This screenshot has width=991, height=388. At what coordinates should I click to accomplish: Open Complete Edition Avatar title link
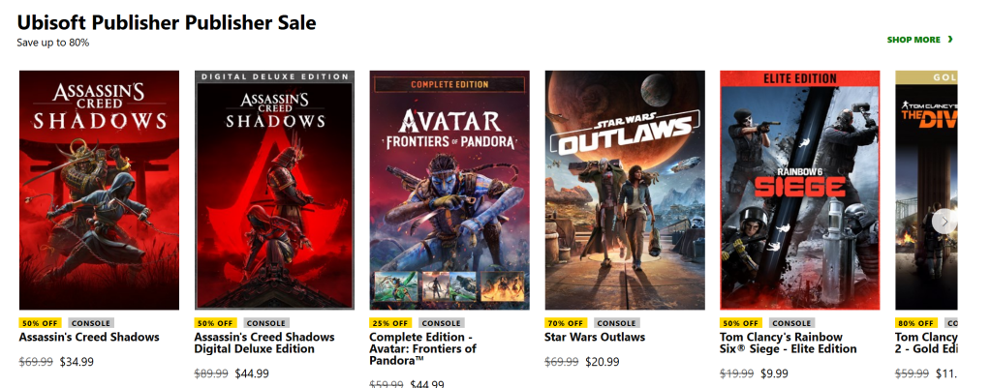[x=422, y=348]
